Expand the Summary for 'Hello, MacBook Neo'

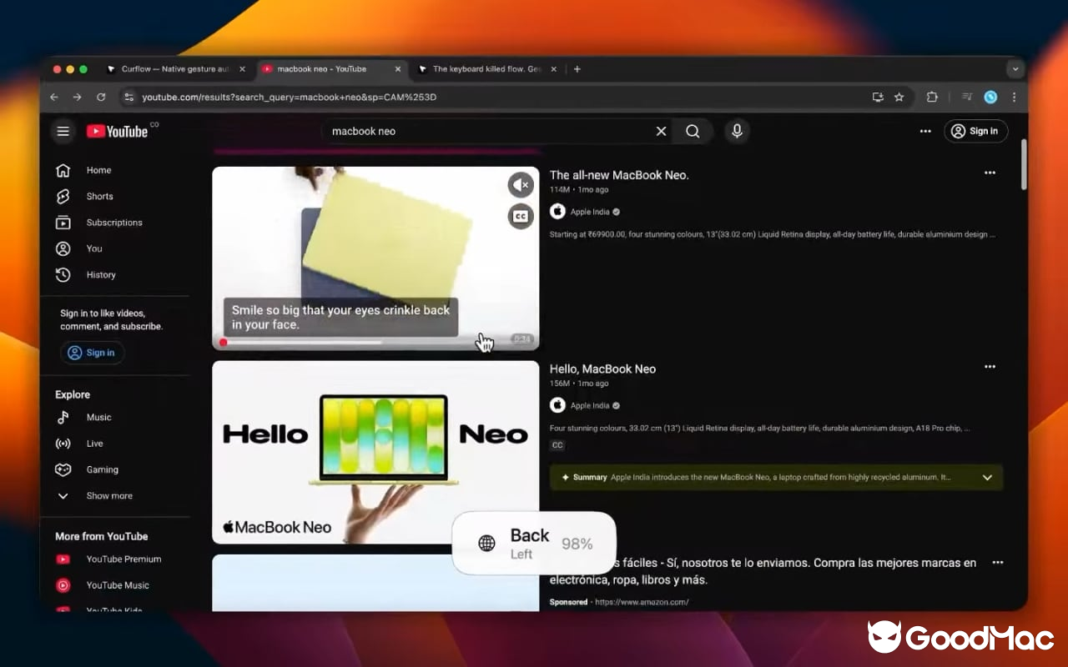987,477
